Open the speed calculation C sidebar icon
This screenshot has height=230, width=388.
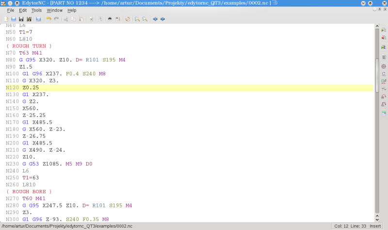[x=384, y=74]
